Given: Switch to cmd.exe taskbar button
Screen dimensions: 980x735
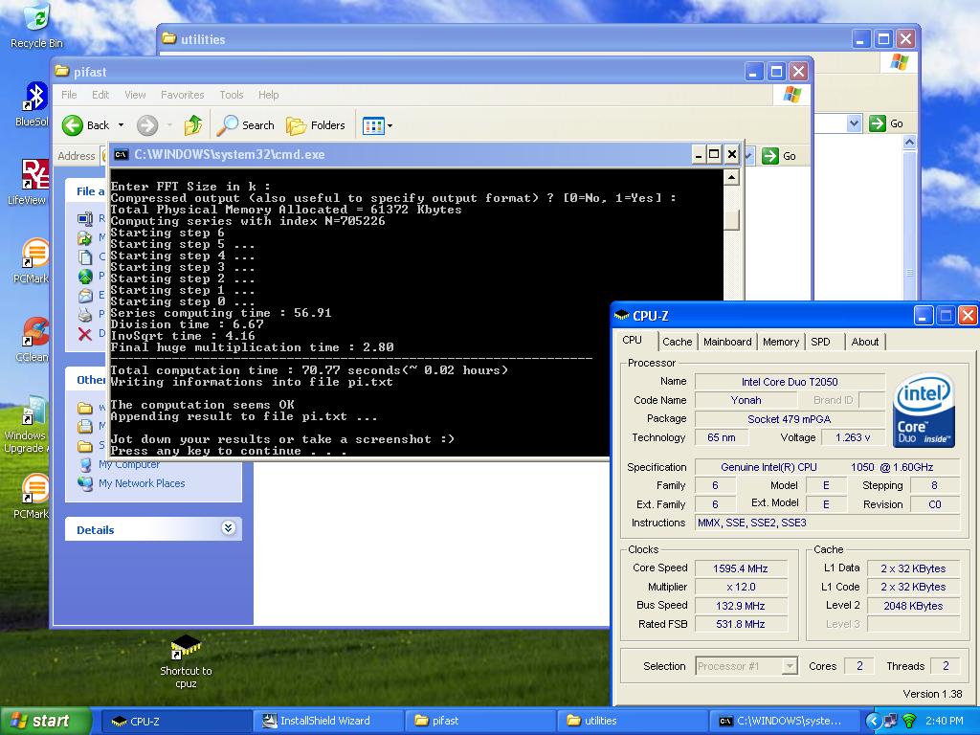Looking at the screenshot, I should [784, 722].
